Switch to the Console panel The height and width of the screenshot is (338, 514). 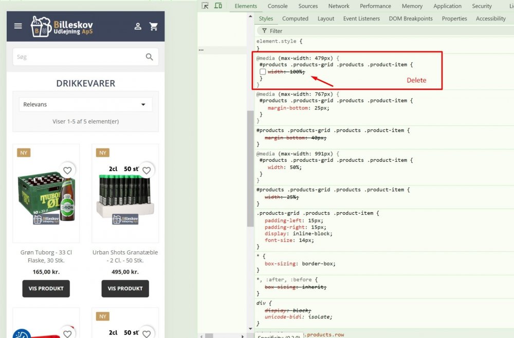[278, 6]
